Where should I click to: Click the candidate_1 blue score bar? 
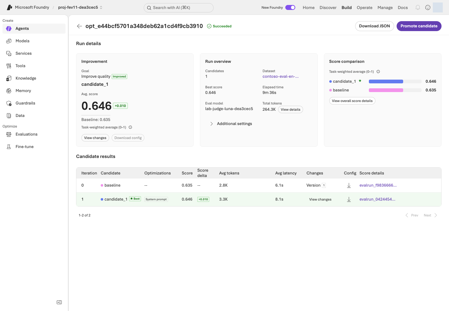(x=386, y=81)
